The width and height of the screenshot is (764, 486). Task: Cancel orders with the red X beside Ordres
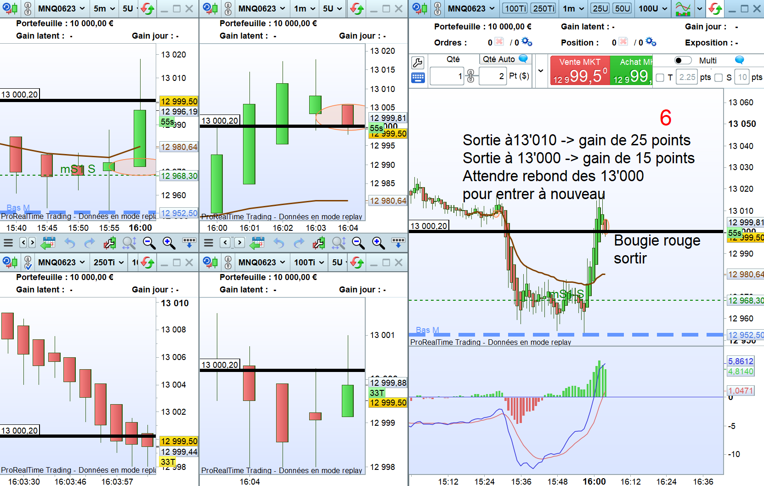pyautogui.click(x=499, y=42)
